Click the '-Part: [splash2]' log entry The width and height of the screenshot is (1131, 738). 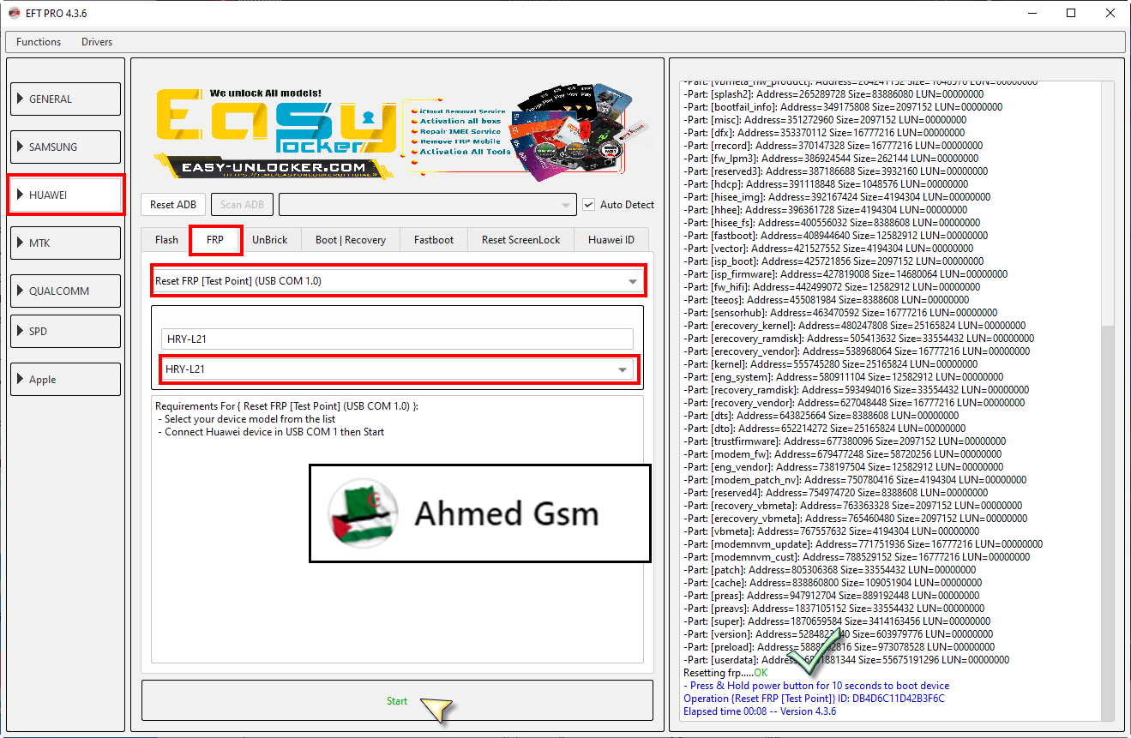click(833, 94)
